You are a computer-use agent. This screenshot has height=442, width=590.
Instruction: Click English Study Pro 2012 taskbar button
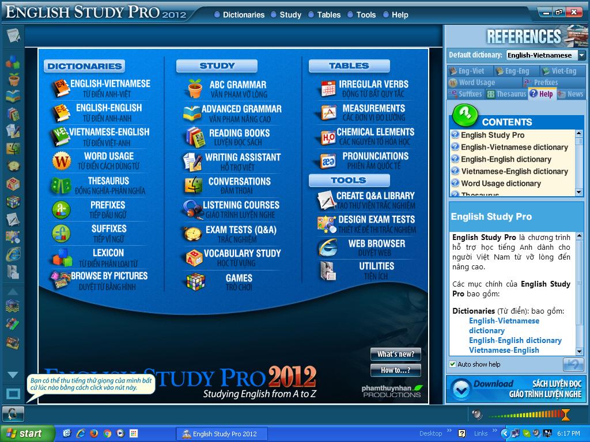point(222,434)
